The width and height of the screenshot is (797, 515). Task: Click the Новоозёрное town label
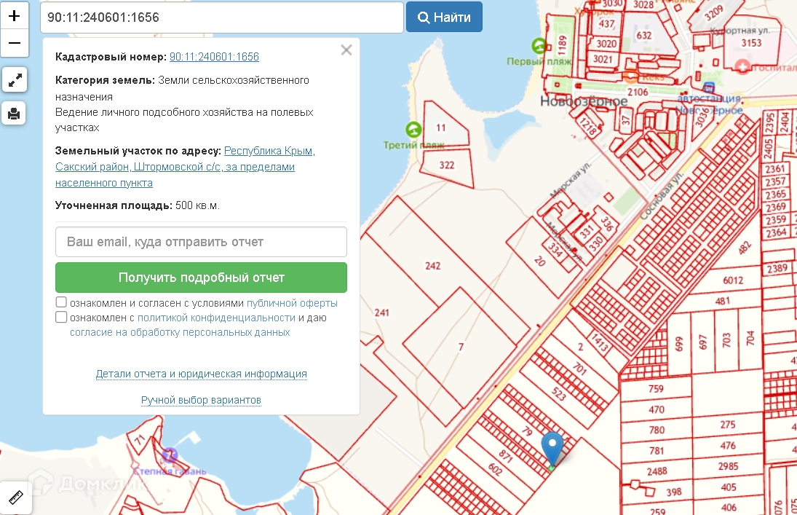click(x=584, y=102)
